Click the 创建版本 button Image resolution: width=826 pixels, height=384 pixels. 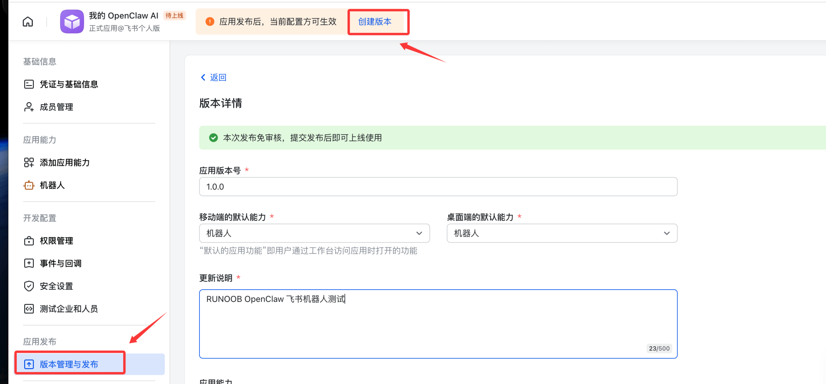pos(375,22)
